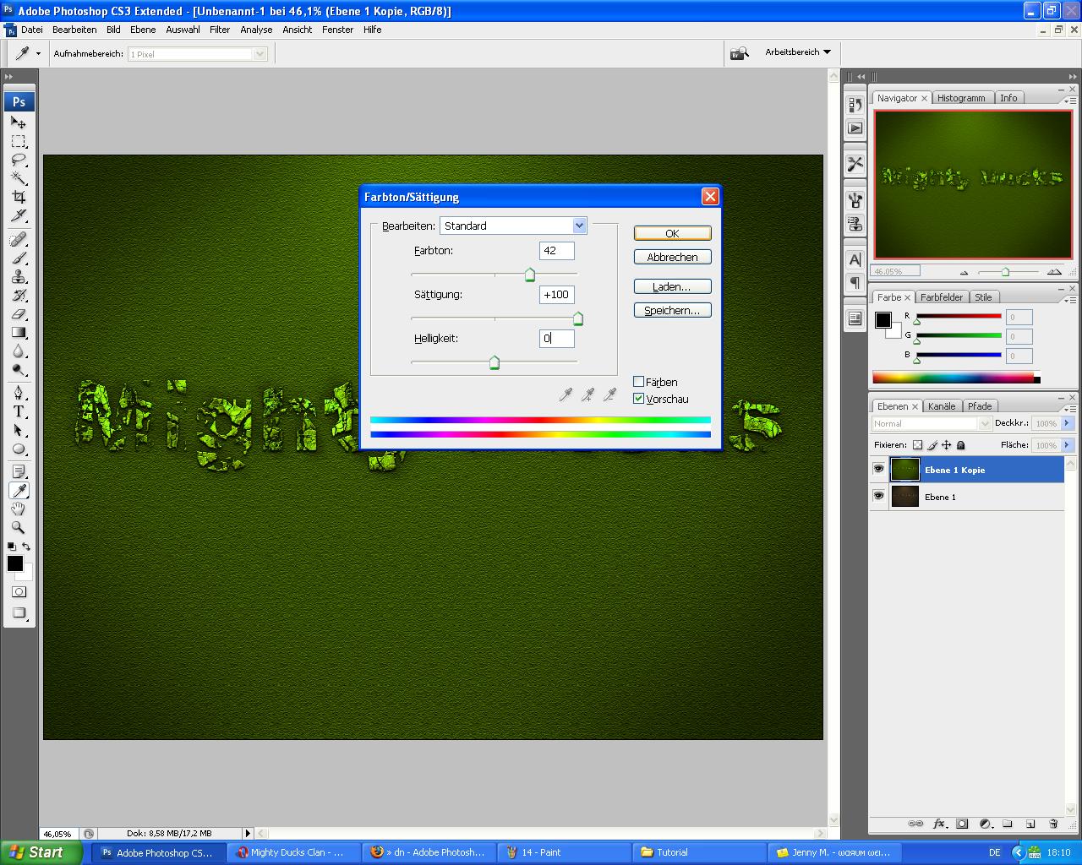Click the trash icon in Ebenen panel
This screenshot has height=865, width=1082.
click(1053, 824)
